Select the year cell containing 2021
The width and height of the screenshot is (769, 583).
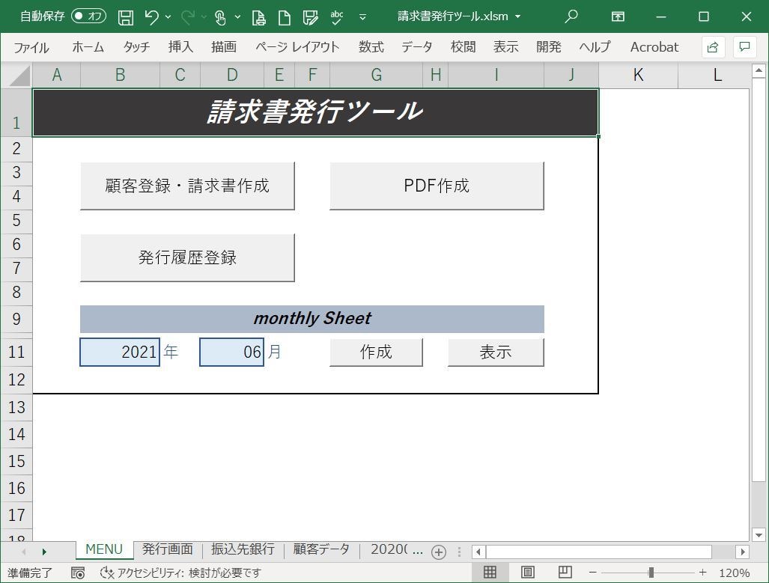coord(120,352)
